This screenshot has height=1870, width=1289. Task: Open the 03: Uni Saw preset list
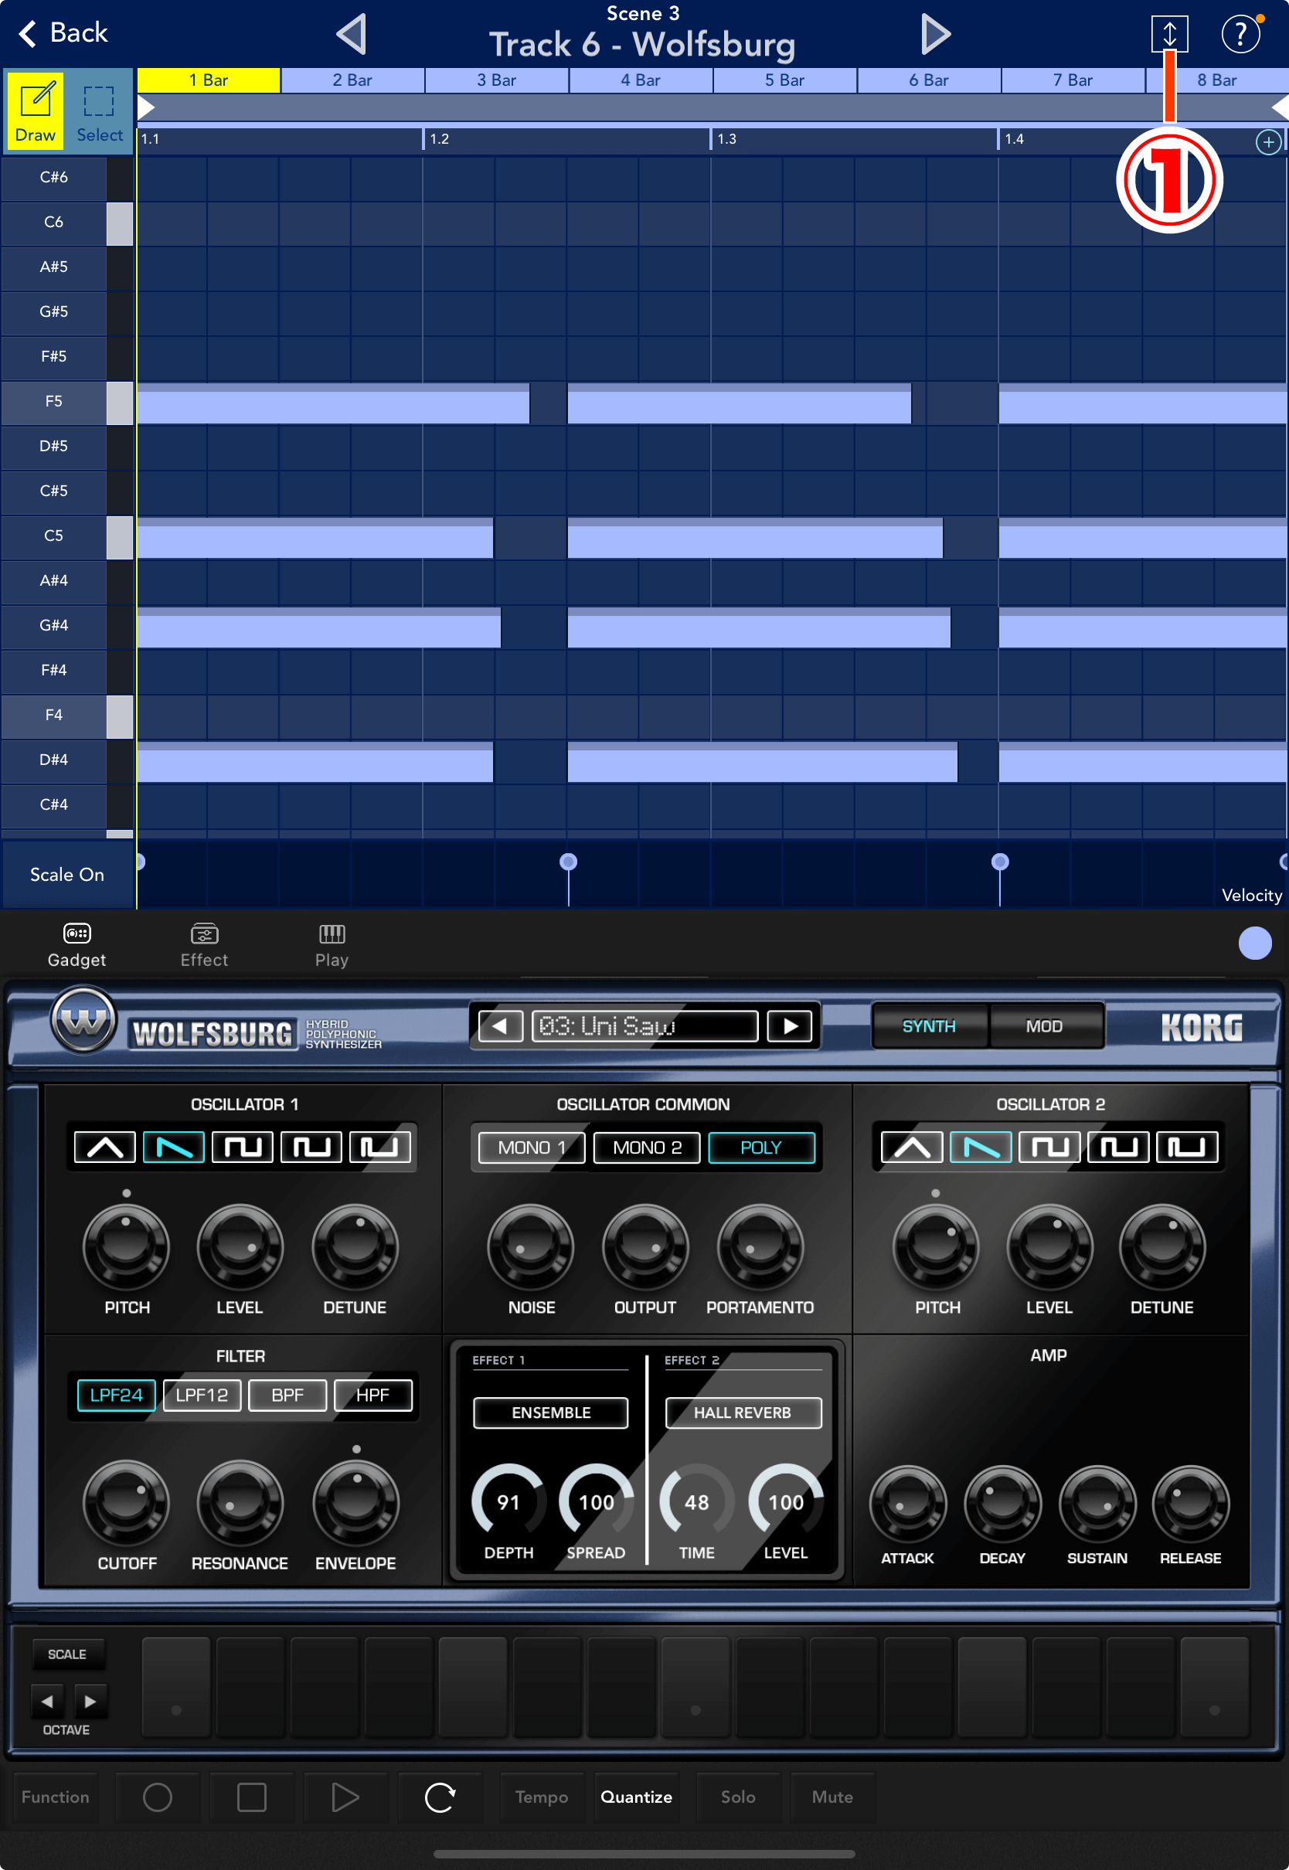644,1025
